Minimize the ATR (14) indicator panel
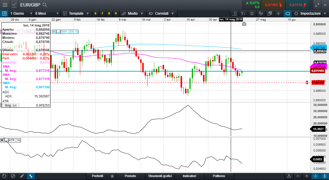This screenshot has height=180, width=329. pyautogui.click(x=6, y=140)
